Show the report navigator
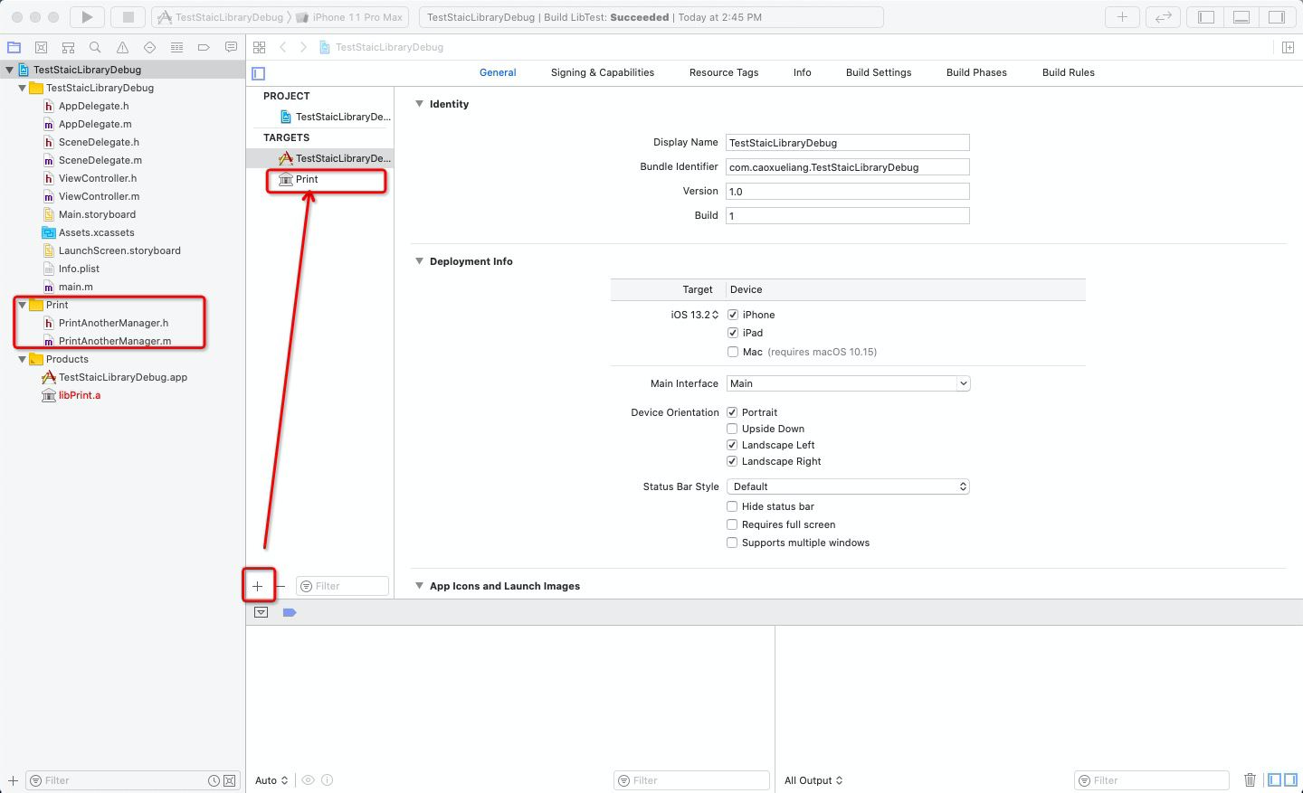 [x=231, y=47]
